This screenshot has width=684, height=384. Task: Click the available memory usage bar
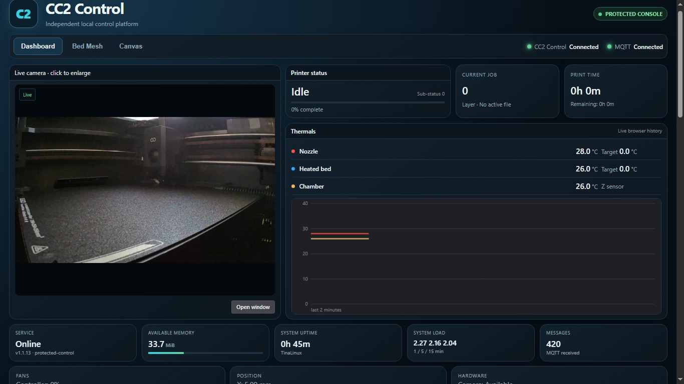point(205,353)
